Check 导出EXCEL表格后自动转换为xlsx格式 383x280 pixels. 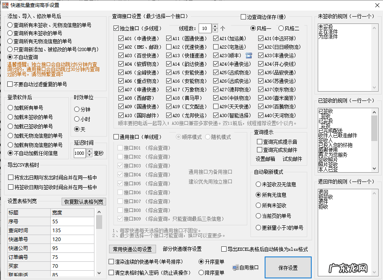click(223, 249)
